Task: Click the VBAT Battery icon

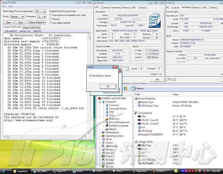Action: 139,163
